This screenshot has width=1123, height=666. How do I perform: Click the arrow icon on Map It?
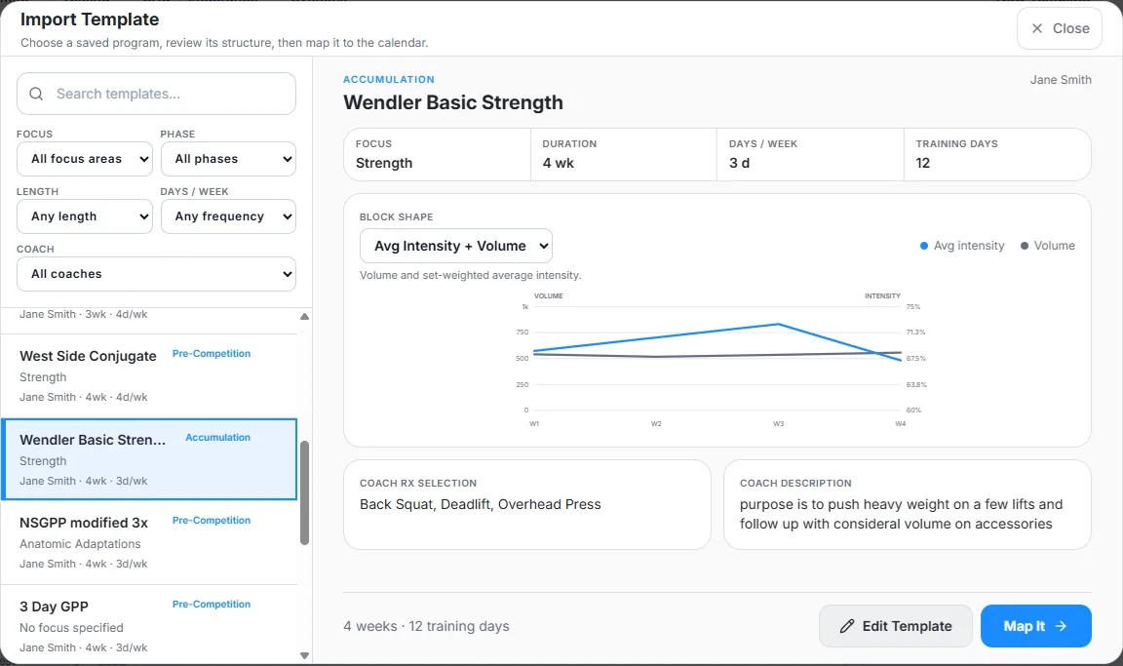1061,626
